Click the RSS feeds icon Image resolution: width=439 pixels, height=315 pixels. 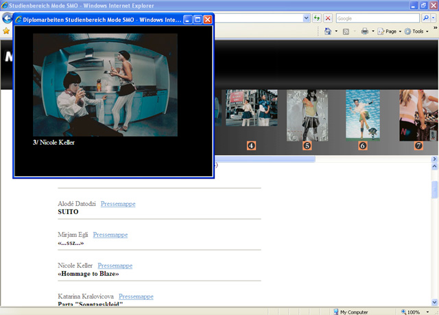[346, 32]
